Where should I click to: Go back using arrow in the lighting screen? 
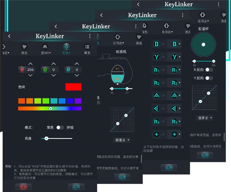(x=9, y=36)
